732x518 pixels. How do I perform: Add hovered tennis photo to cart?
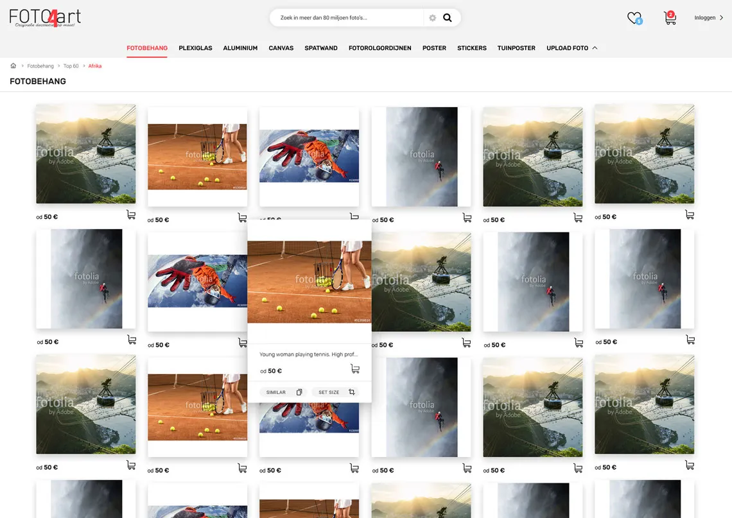[x=355, y=369]
